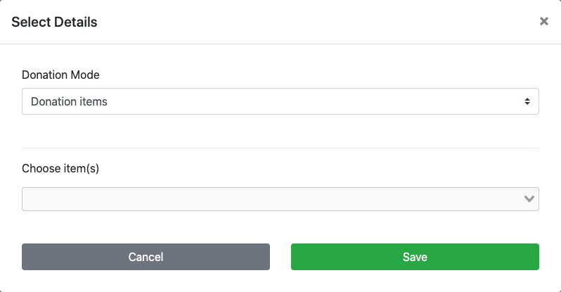
Task: Select the "Donation items" text in dropdown
Action: 69,101
